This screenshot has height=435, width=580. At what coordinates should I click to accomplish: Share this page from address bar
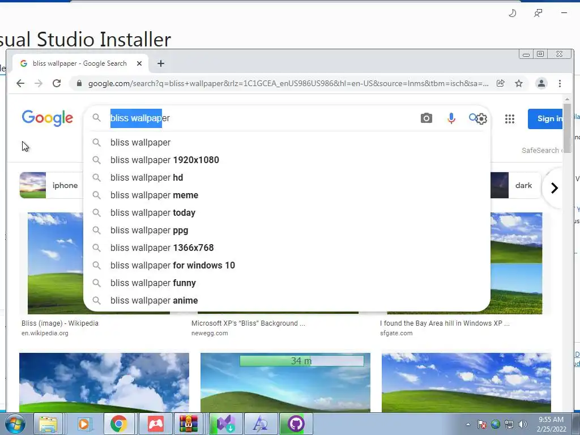(x=501, y=83)
